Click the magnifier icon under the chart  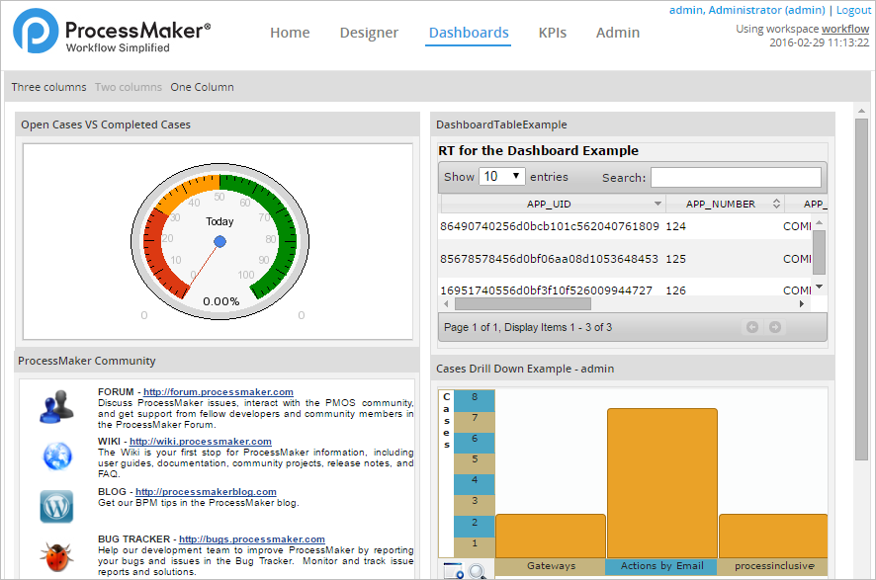(x=477, y=571)
